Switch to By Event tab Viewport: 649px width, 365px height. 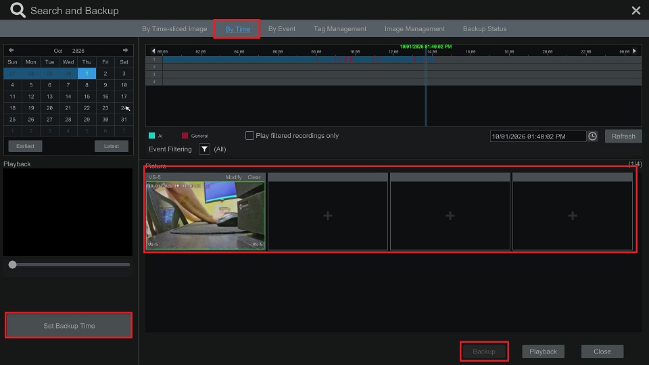click(282, 29)
